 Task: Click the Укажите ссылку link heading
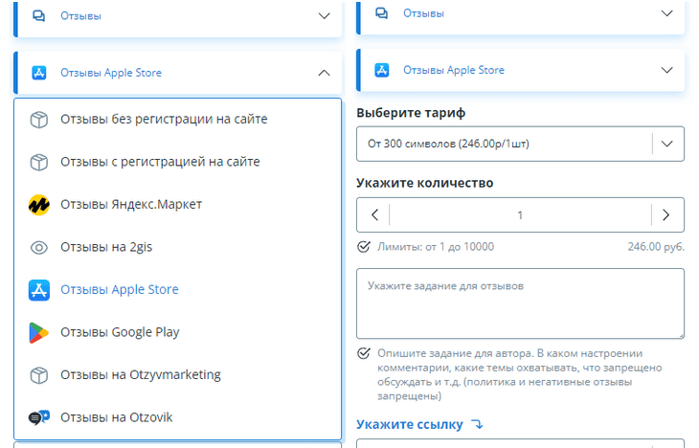click(x=409, y=424)
